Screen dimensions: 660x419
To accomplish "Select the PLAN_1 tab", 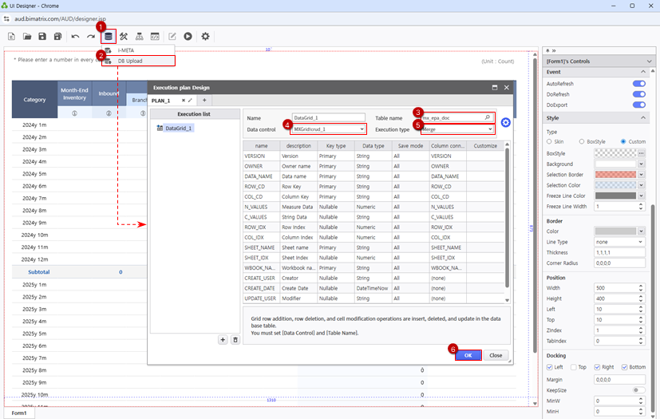I will [162, 101].
